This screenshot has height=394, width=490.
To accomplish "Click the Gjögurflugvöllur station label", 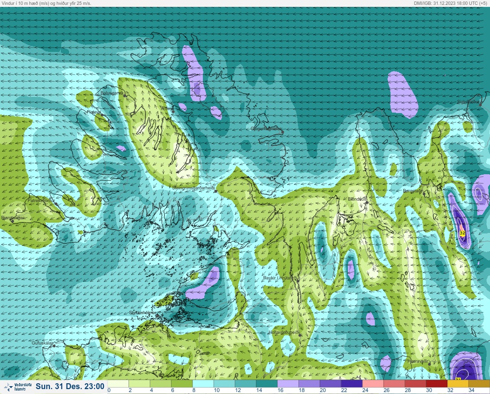I will 266,129.
